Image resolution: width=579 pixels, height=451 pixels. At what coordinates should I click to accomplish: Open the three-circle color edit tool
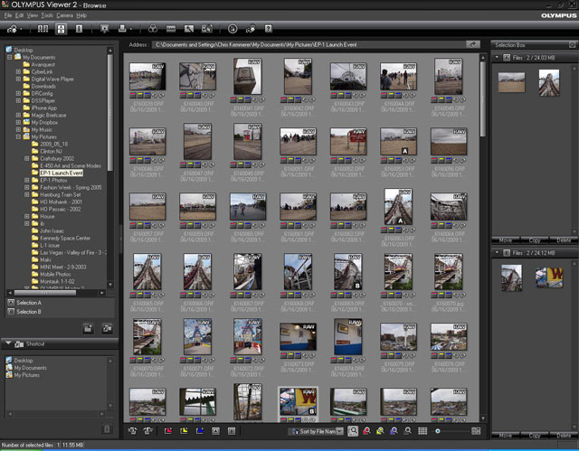coord(153,29)
